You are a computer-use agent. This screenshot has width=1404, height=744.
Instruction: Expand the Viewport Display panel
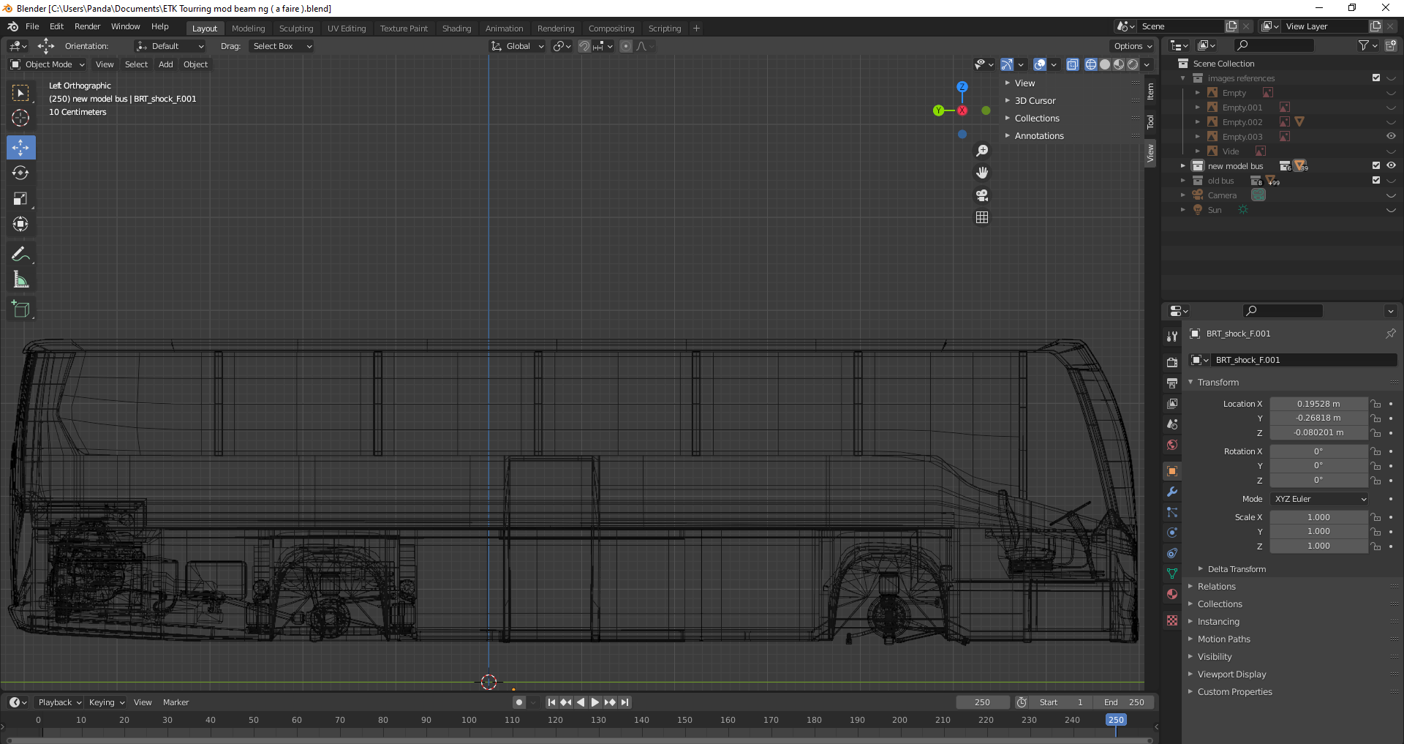pos(1231,675)
